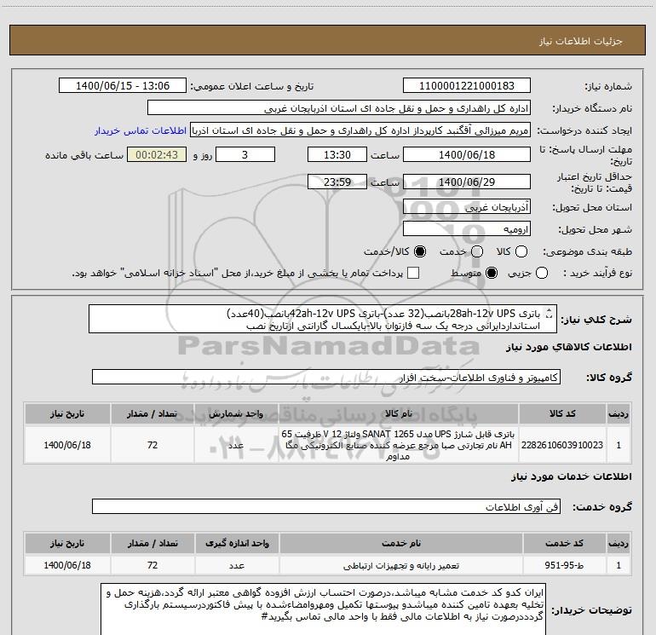Click the service row quantity 72 cell
Screen dimensions: 656x635
click(152, 565)
